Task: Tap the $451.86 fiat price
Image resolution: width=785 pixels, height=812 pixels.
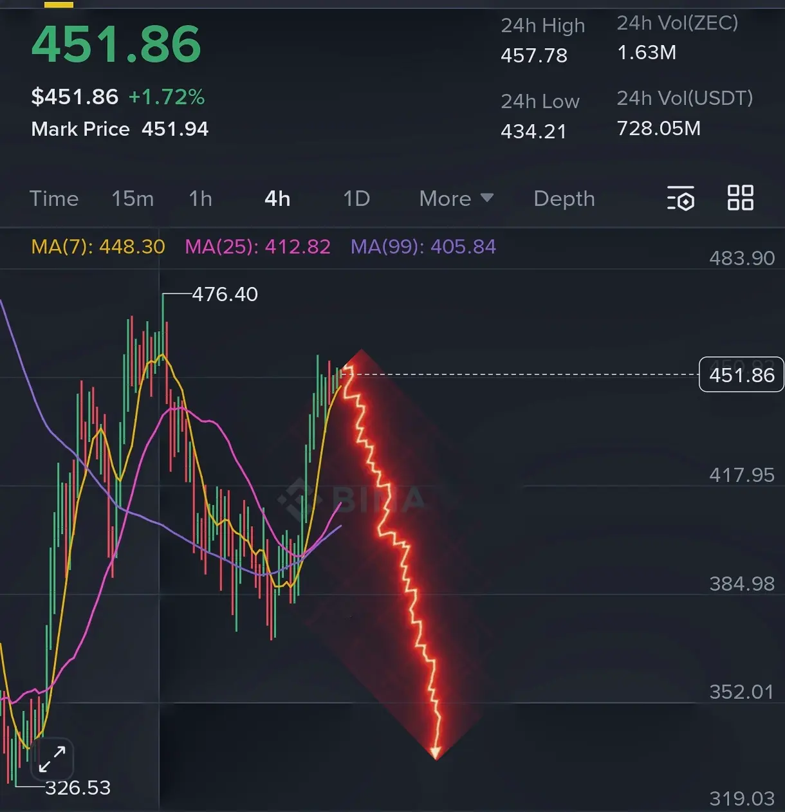Action: pos(75,97)
